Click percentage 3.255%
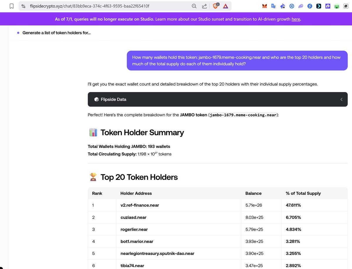 (x=293, y=253)
